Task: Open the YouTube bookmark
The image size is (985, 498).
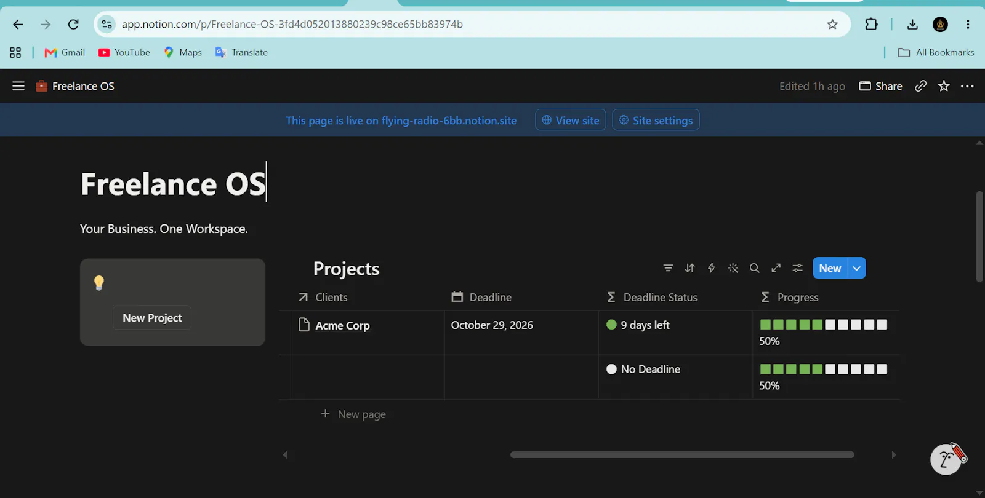Action: [x=124, y=52]
